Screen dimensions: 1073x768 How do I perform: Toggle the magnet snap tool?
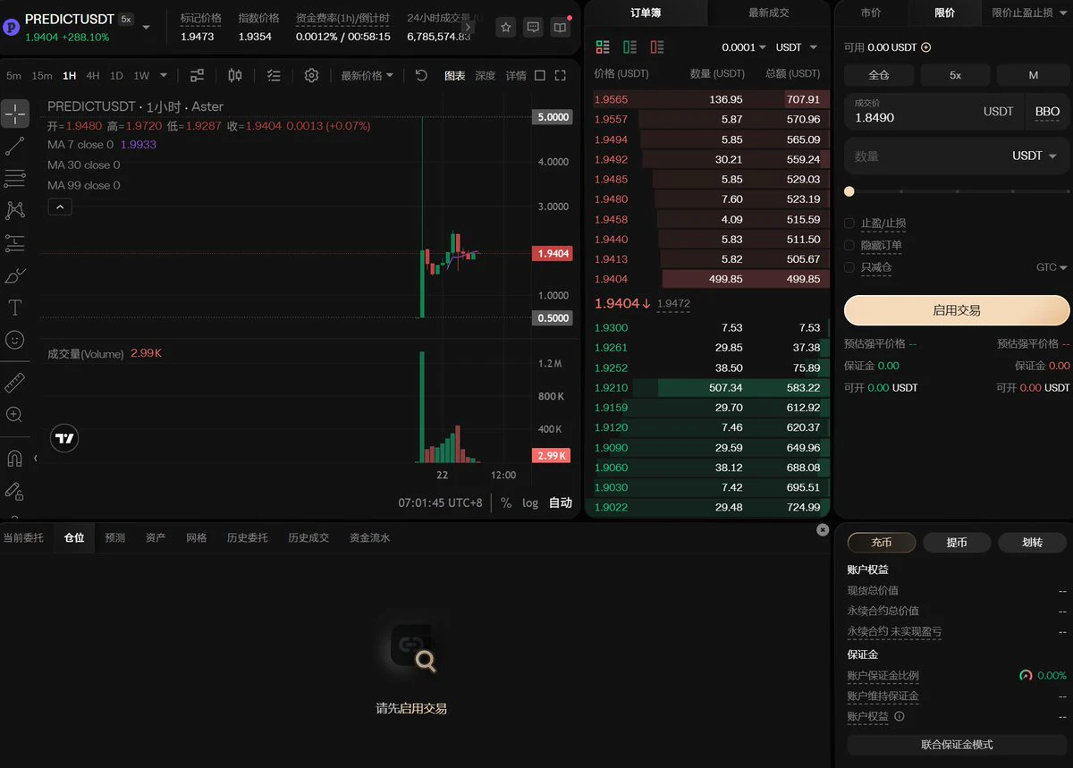point(15,458)
